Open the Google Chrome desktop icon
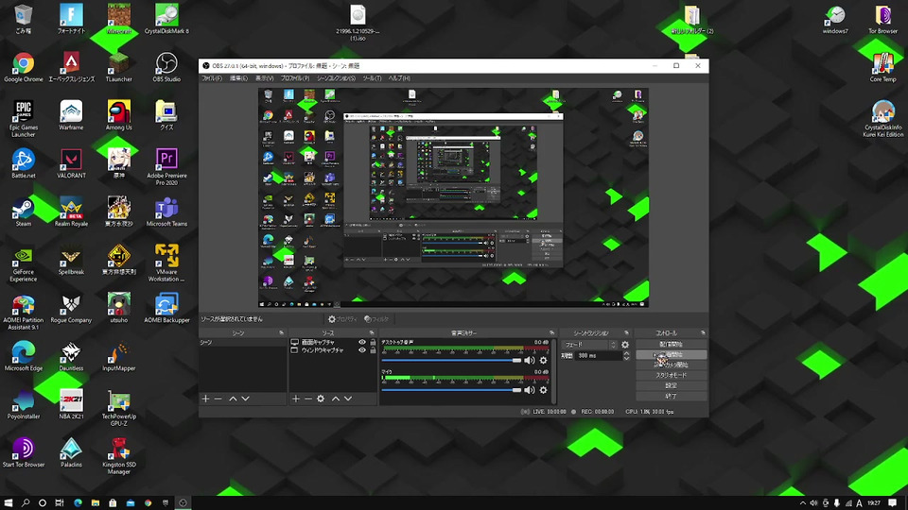 [23, 67]
